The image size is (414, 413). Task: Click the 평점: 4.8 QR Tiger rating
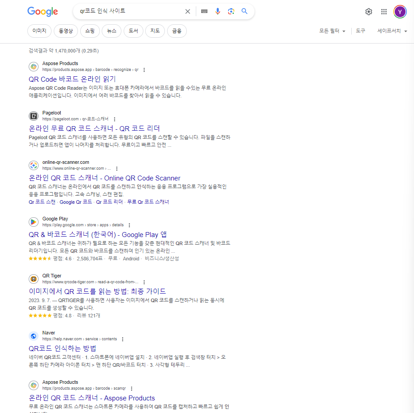click(x=62, y=316)
